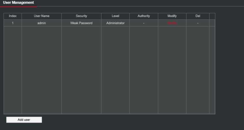Click the Index column header
Screen dimensions: 244x130
[13, 16]
